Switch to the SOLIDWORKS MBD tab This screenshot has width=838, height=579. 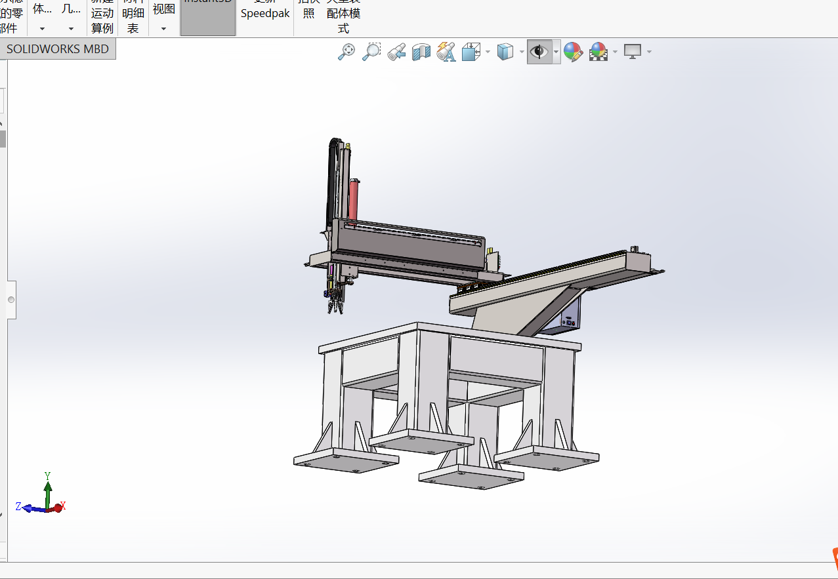pos(58,49)
